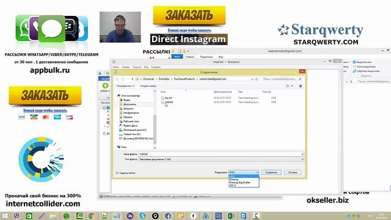Sort by Дата изменения column header
The image size is (391, 220).
(222, 92)
